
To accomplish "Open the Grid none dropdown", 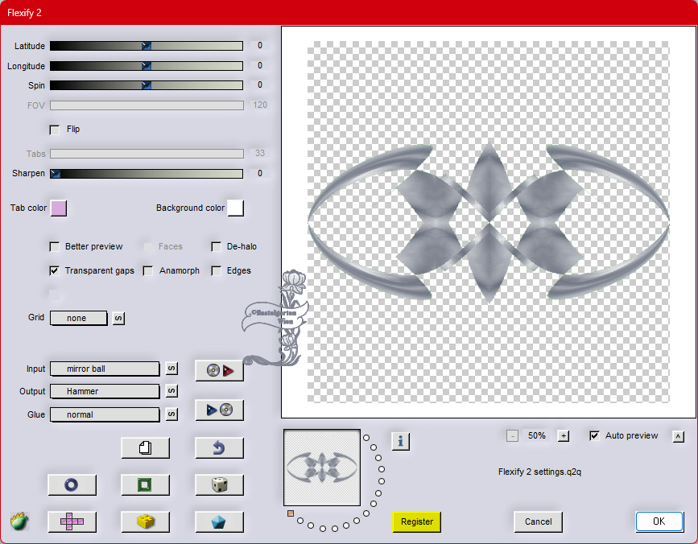I will (78, 318).
